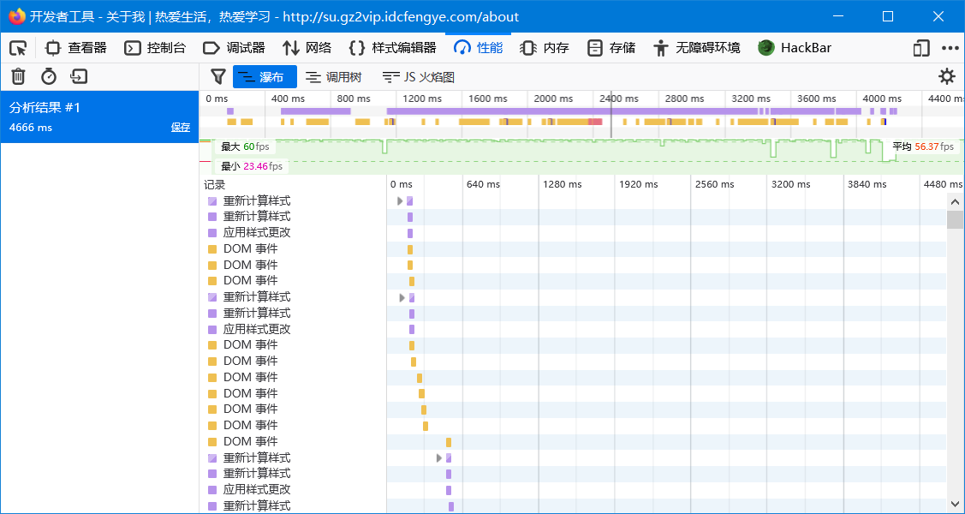
Task: Click the 1280 ms waterfall header tick
Action: point(562,184)
